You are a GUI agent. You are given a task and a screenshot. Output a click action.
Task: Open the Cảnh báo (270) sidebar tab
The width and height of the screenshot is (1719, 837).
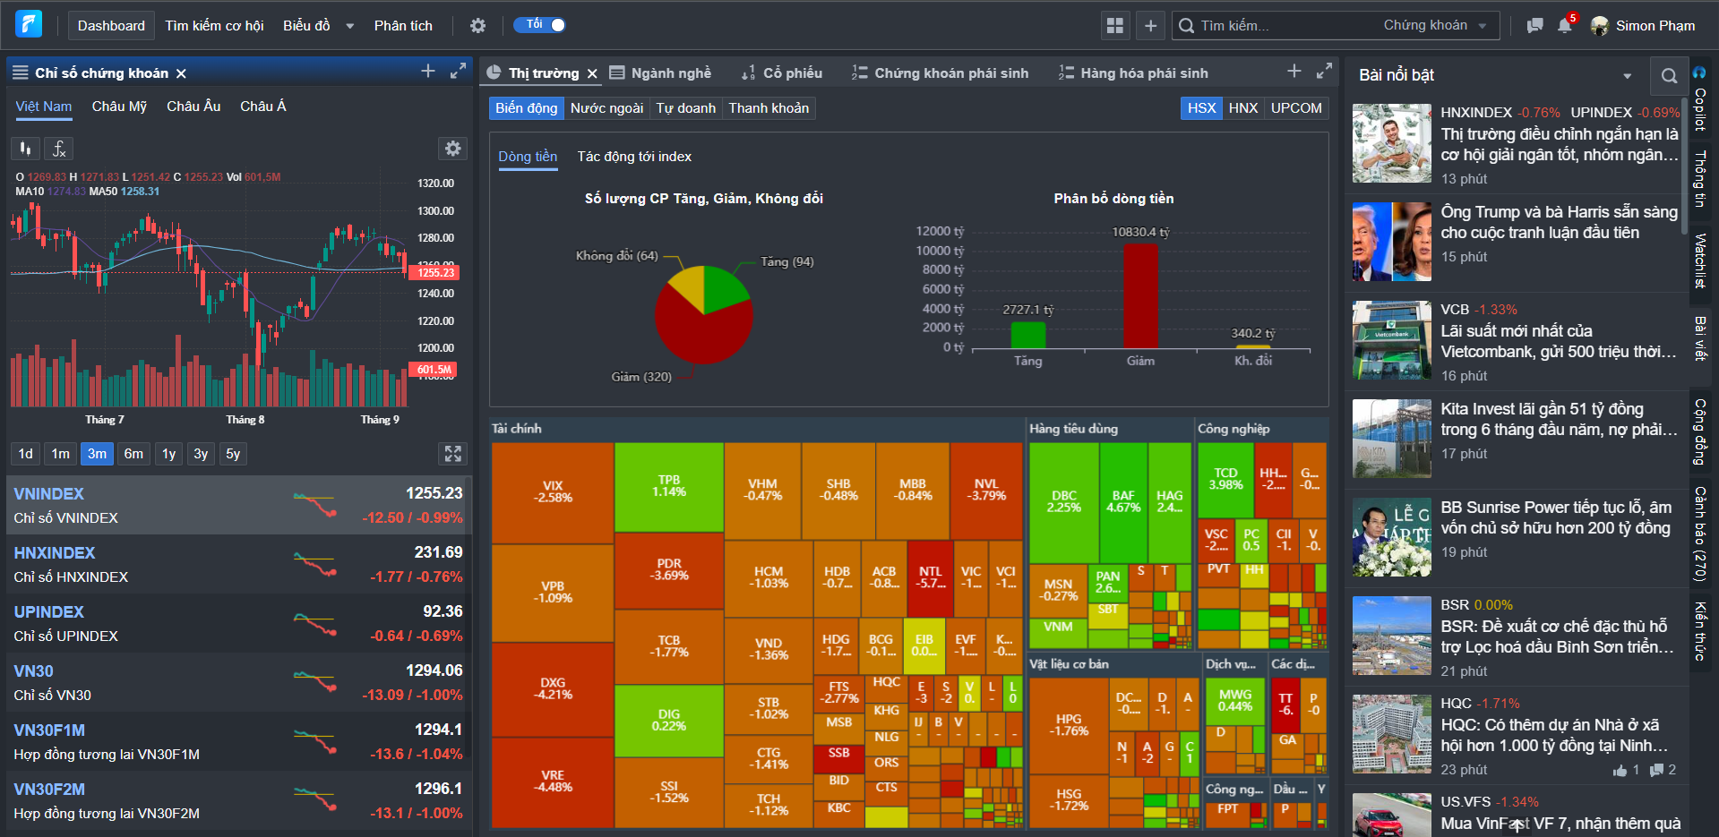pos(1699,534)
